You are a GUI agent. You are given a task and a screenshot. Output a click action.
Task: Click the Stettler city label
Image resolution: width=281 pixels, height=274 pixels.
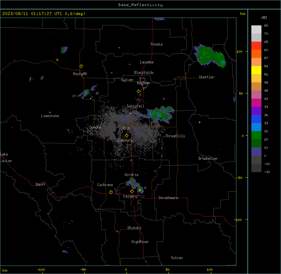click(x=206, y=77)
